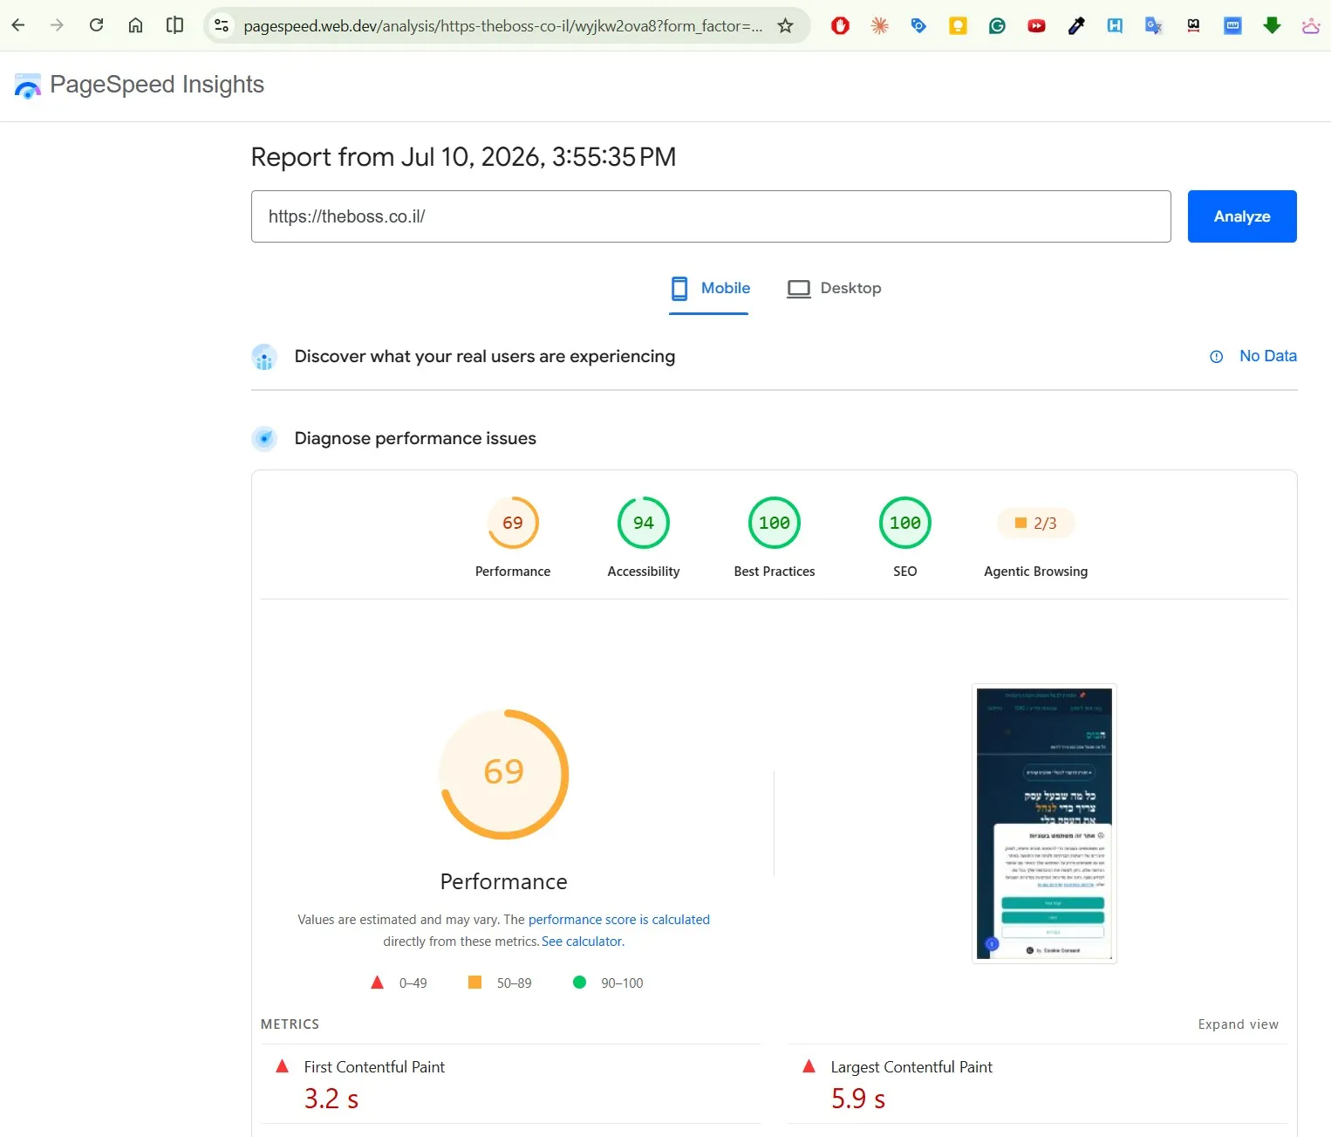Image resolution: width=1331 pixels, height=1137 pixels.
Task: Click the No Data link
Action: pos(1268,356)
